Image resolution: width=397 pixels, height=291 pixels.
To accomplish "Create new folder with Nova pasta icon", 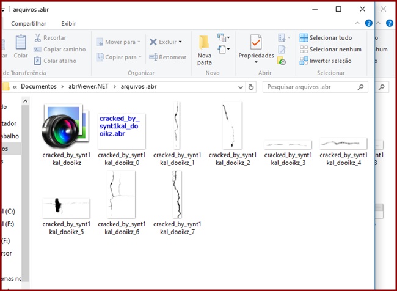I will 204,42.
